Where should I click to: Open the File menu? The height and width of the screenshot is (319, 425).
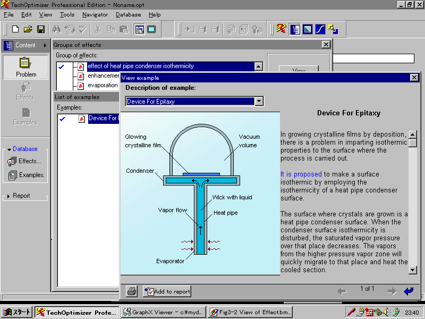[8, 15]
